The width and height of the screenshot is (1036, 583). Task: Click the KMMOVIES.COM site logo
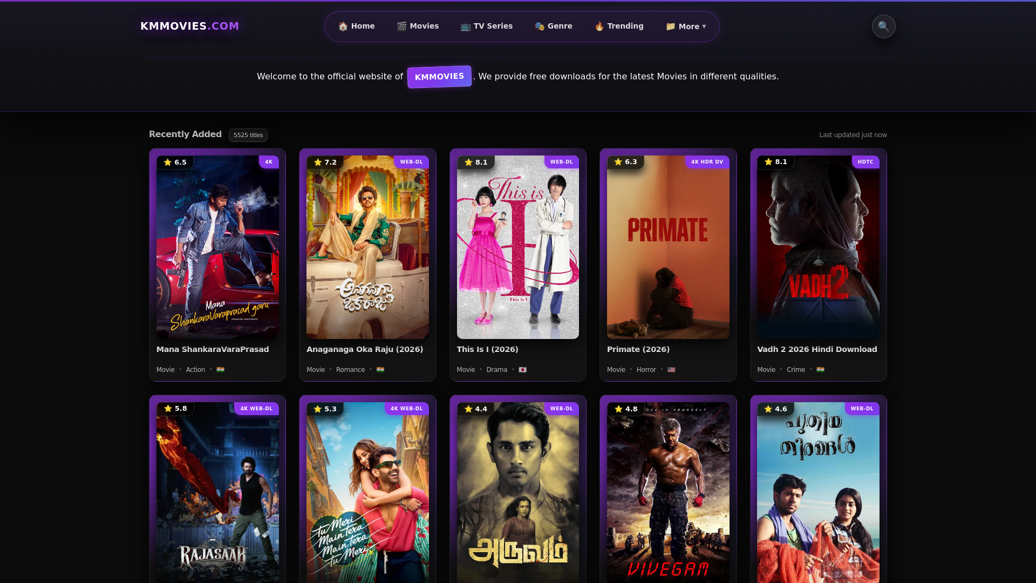click(189, 26)
